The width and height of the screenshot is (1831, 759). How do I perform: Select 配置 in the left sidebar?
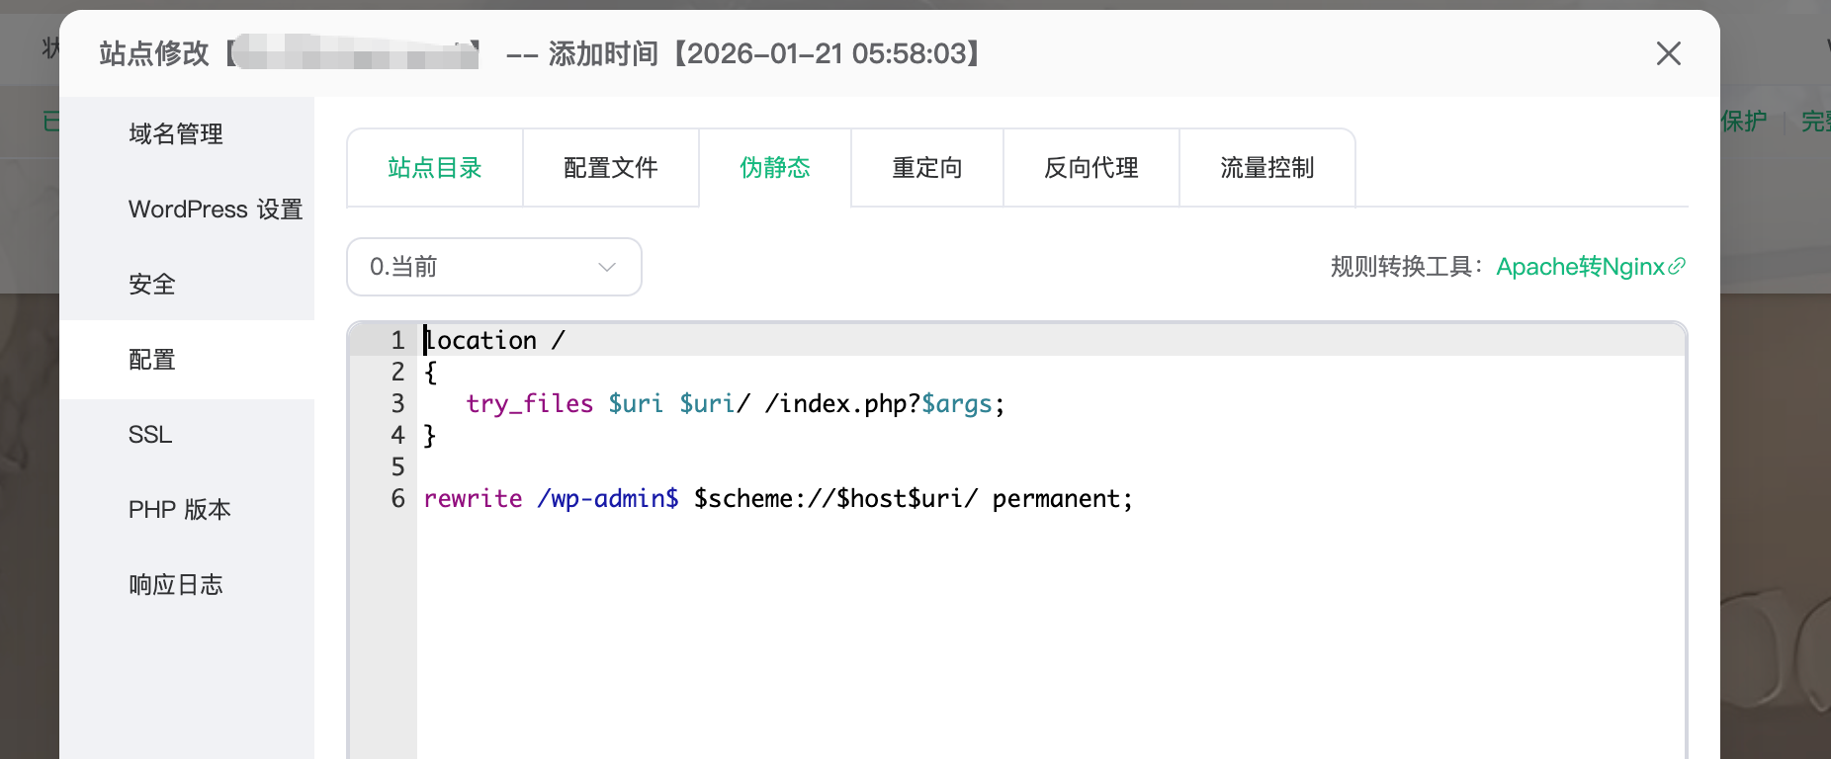click(152, 360)
